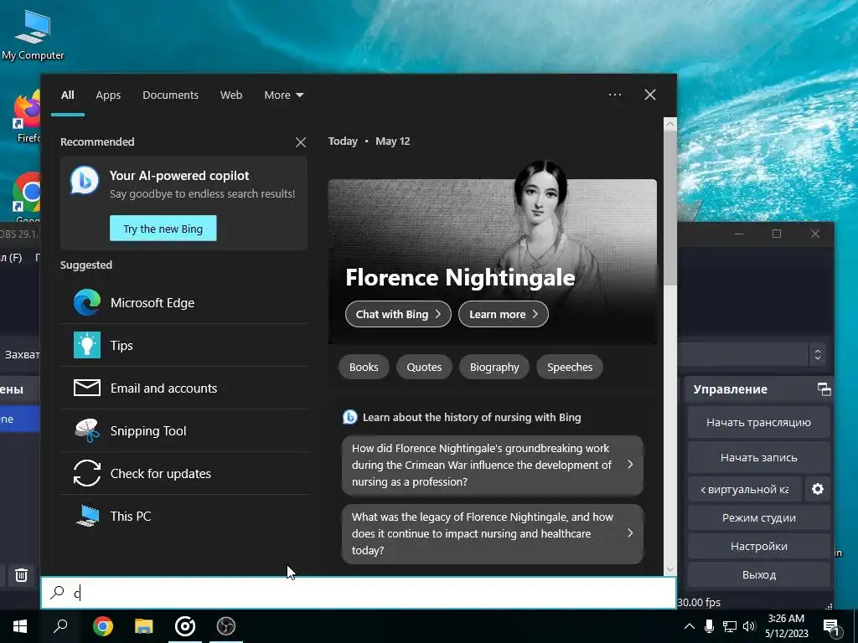The image size is (858, 643).
Task: Click the trash icon in OBS scenes panel
Action: (x=21, y=575)
